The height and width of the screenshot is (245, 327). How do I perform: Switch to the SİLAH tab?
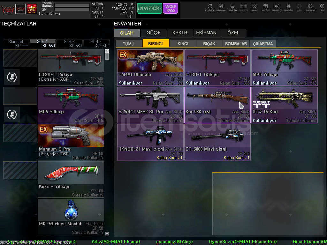(127, 33)
